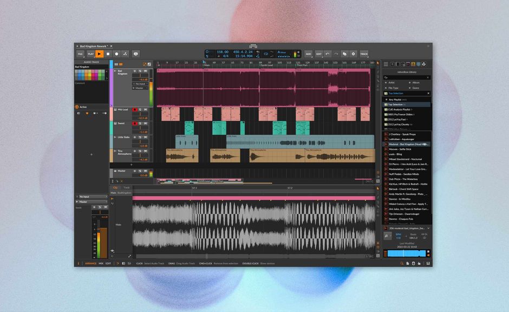Stop the transport
This screenshot has height=312, width=509.
[108, 54]
